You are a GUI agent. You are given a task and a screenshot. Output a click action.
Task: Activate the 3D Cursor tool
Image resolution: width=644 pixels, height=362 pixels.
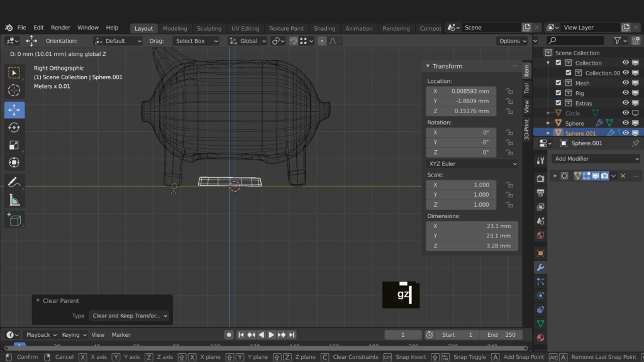(x=14, y=90)
